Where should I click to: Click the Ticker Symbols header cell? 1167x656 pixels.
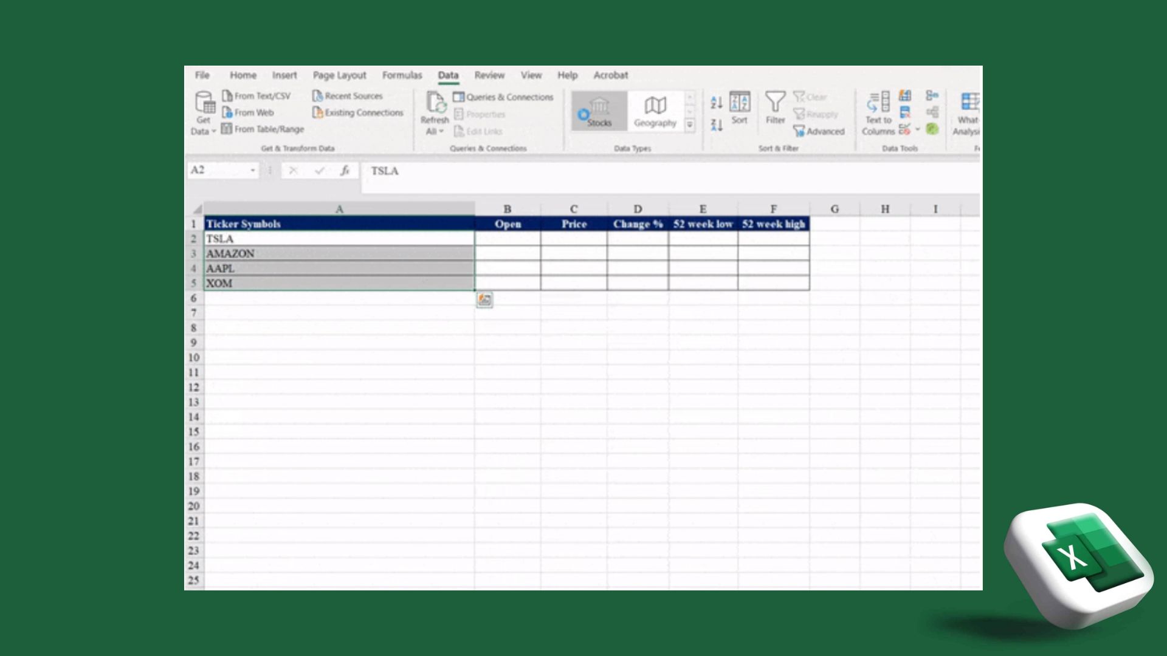(x=339, y=224)
